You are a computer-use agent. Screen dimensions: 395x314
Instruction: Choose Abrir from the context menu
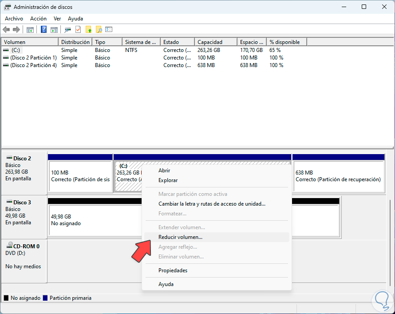pyautogui.click(x=217, y=171)
